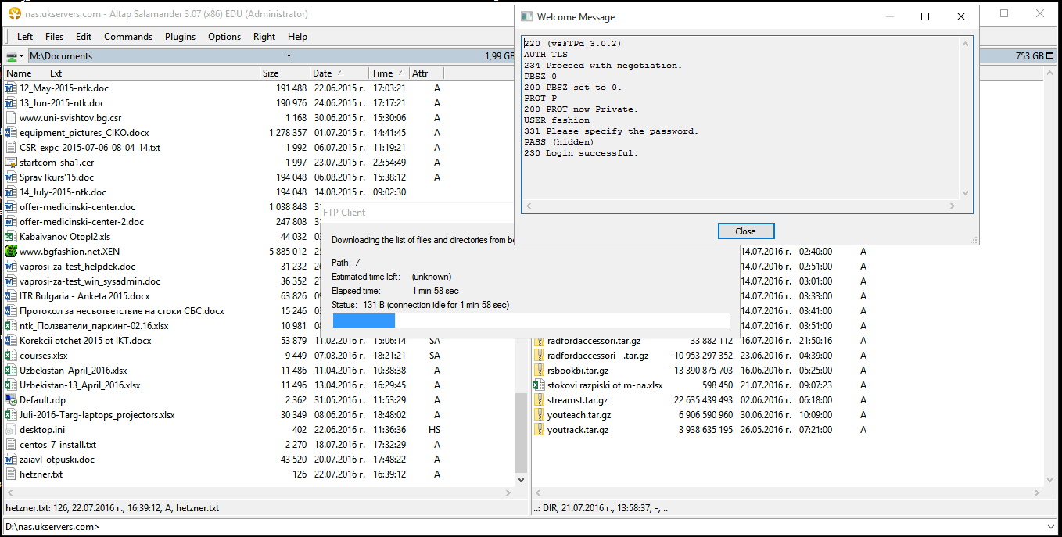Select the Excel icon of Kabaivanov Otopl2.xls
The width and height of the screenshot is (1062, 537).
click(11, 237)
